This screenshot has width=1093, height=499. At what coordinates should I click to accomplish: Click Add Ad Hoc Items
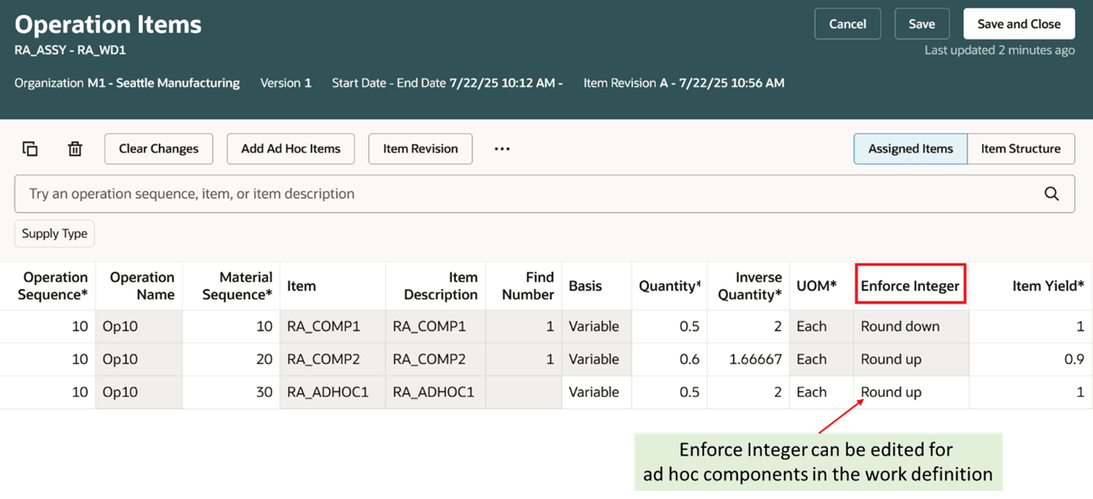pyautogui.click(x=291, y=148)
